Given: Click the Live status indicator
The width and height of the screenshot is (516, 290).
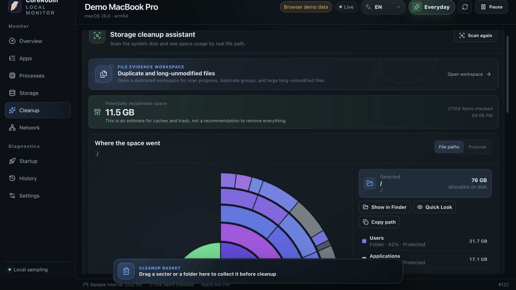Looking at the screenshot, I should point(346,7).
